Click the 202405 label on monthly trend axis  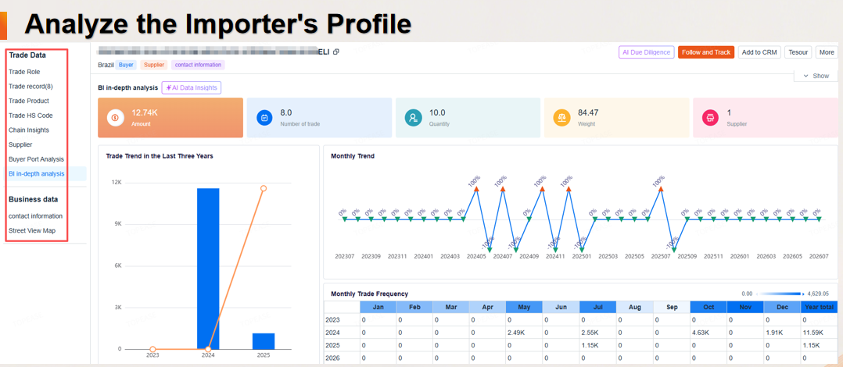click(x=475, y=256)
